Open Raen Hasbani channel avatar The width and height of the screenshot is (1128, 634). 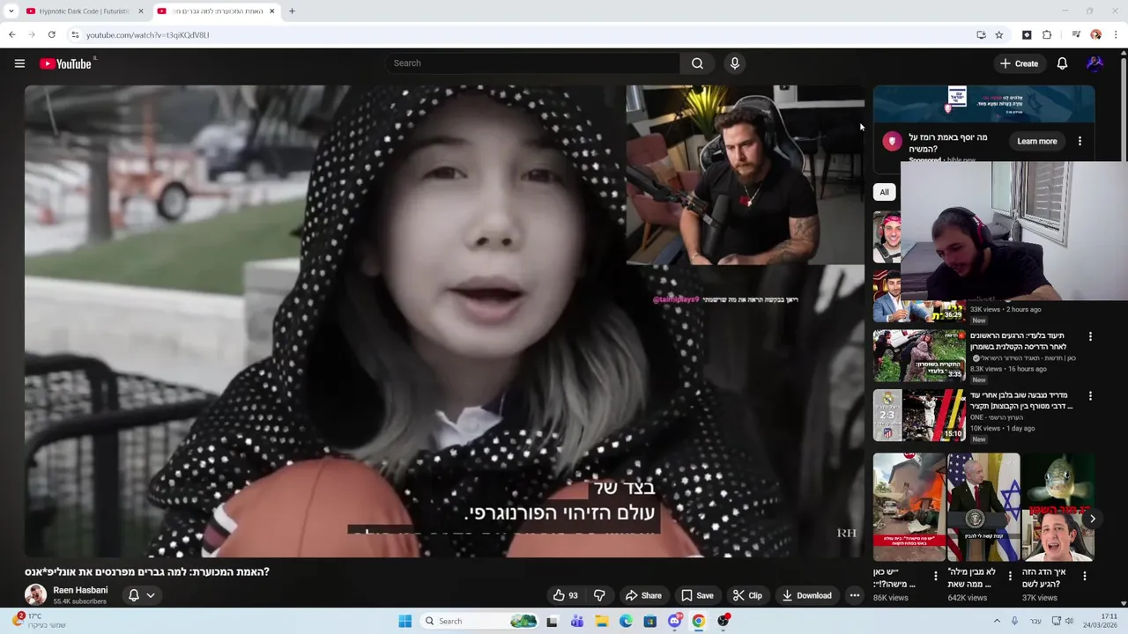pyautogui.click(x=35, y=595)
